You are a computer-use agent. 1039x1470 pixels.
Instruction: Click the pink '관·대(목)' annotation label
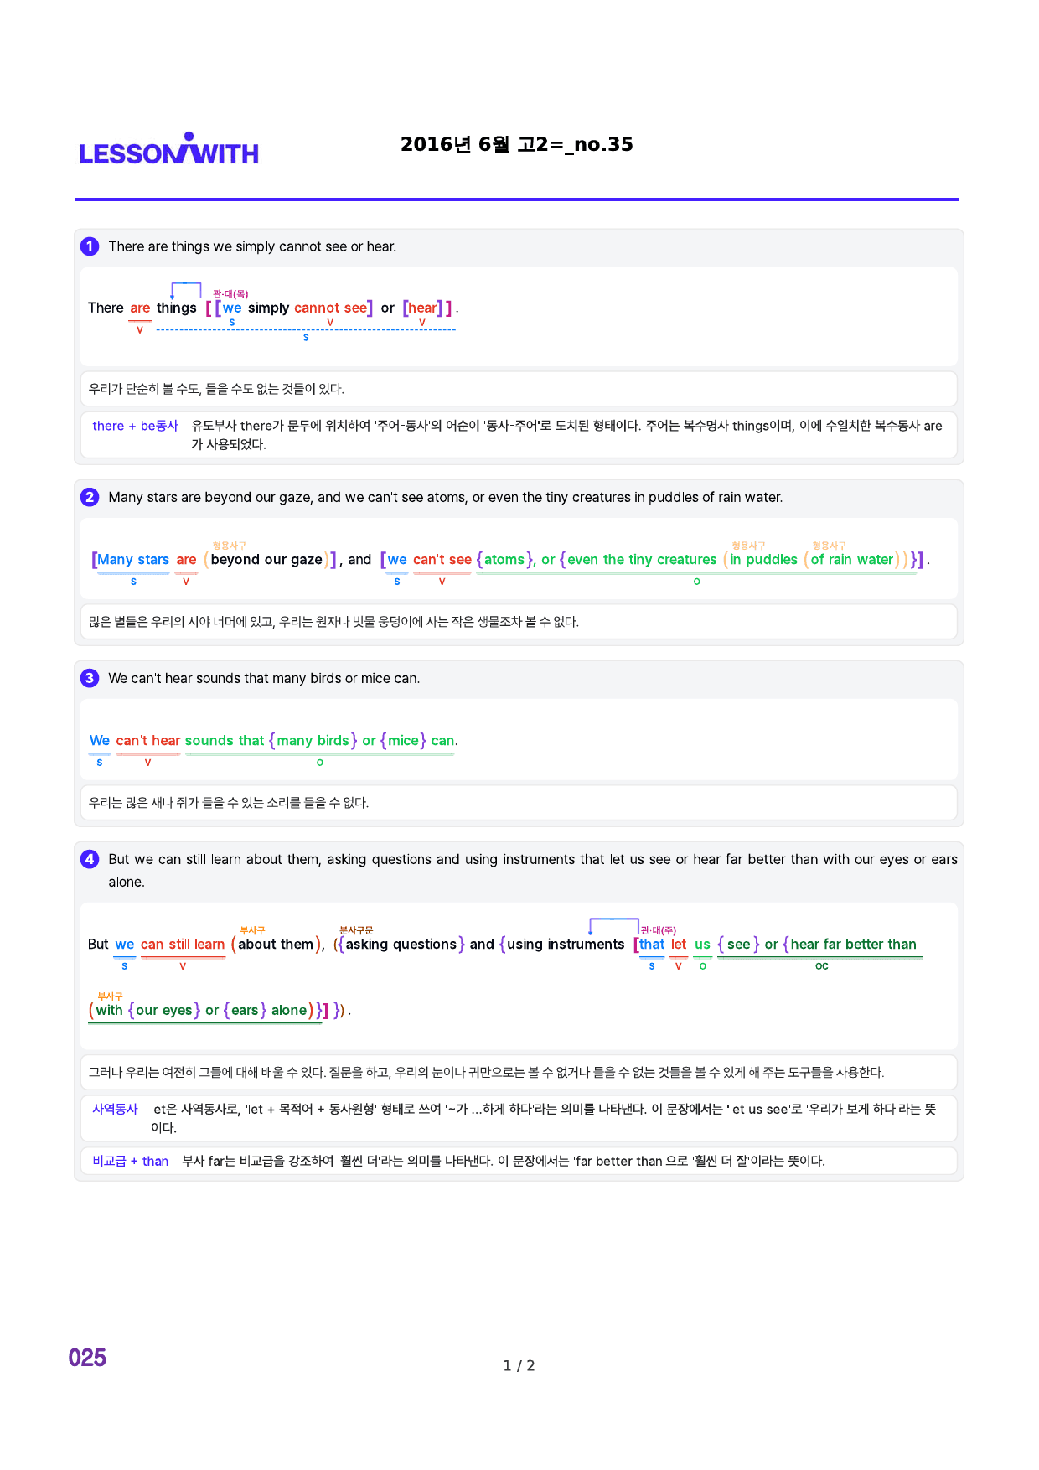(230, 294)
